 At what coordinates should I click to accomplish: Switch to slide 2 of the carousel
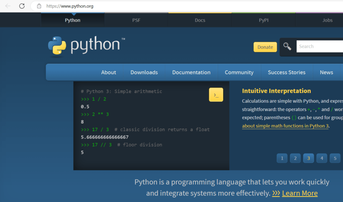295,158
